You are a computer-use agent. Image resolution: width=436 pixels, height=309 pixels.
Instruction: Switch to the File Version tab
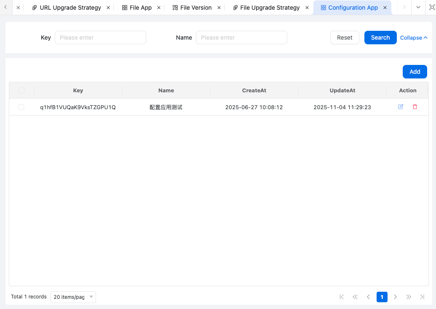[195, 8]
